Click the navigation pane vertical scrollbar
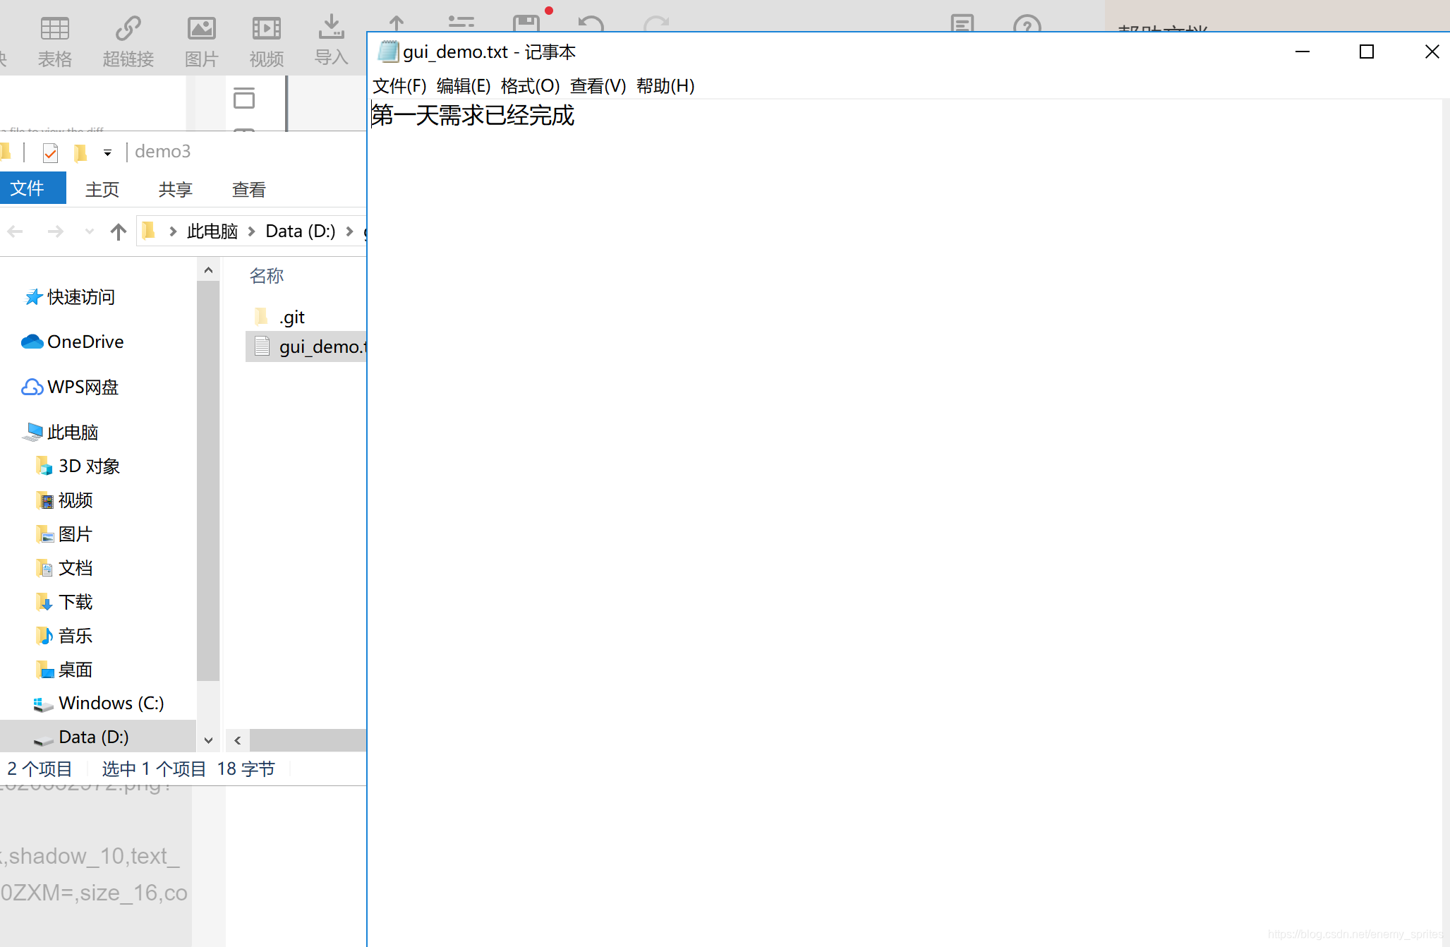Image resolution: width=1450 pixels, height=947 pixels. coord(208,480)
